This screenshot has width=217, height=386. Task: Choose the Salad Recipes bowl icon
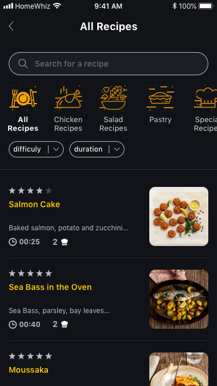pos(113,98)
